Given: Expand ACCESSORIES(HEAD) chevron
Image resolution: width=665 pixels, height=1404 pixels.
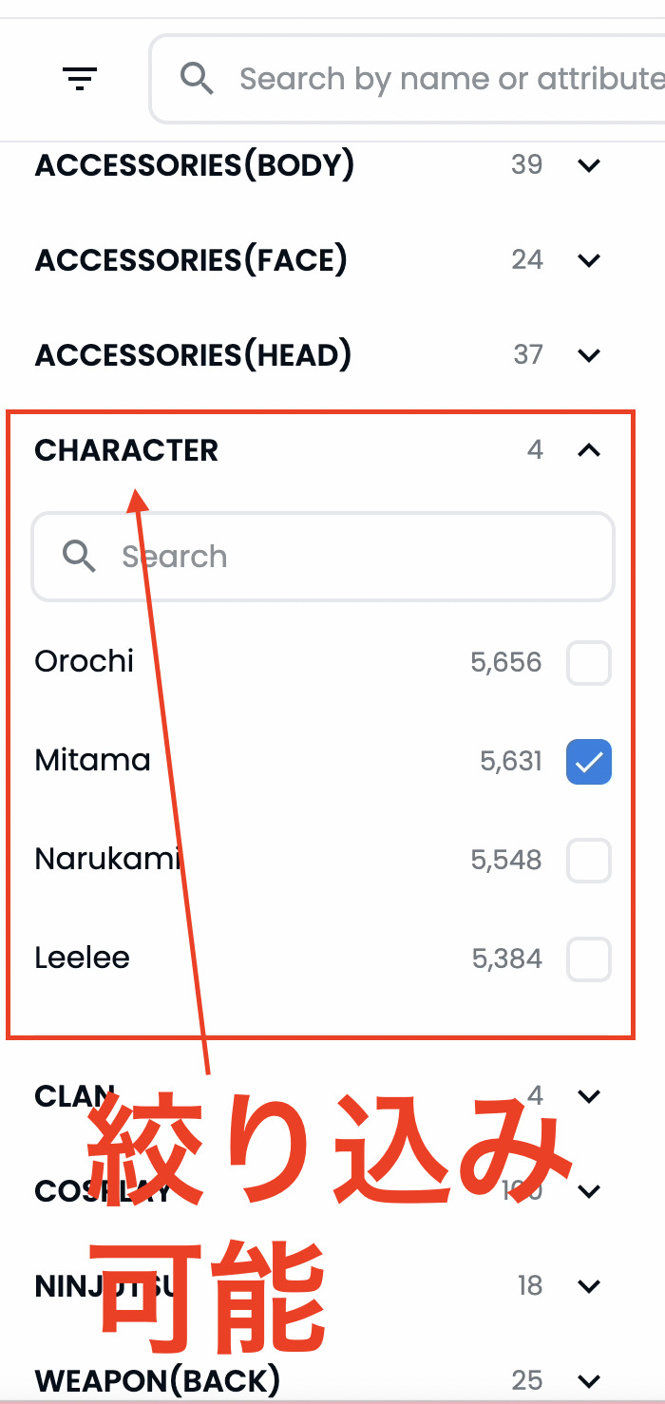Looking at the screenshot, I should (589, 355).
